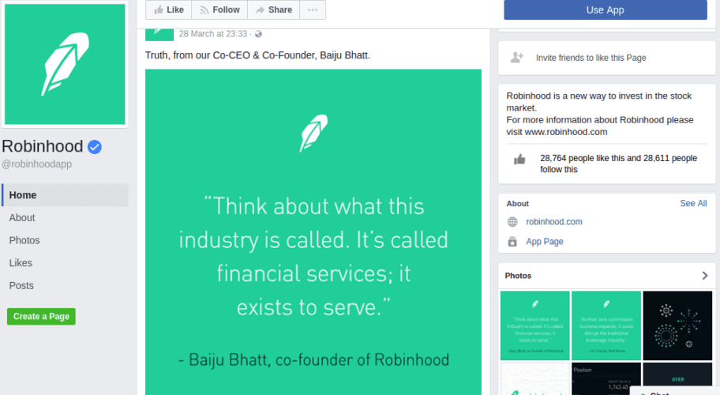Click the green Create a Page button
720x395 pixels.
coord(41,316)
